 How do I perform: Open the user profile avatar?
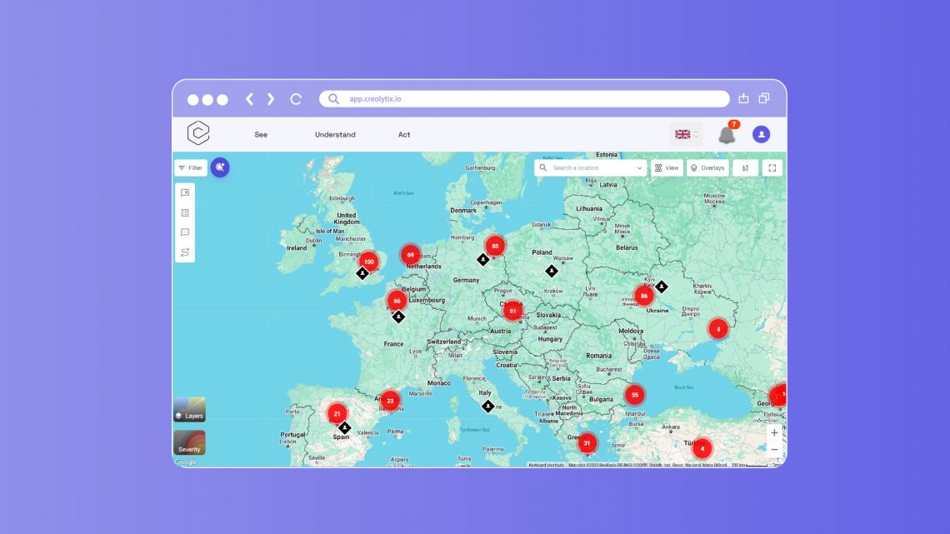tap(761, 134)
